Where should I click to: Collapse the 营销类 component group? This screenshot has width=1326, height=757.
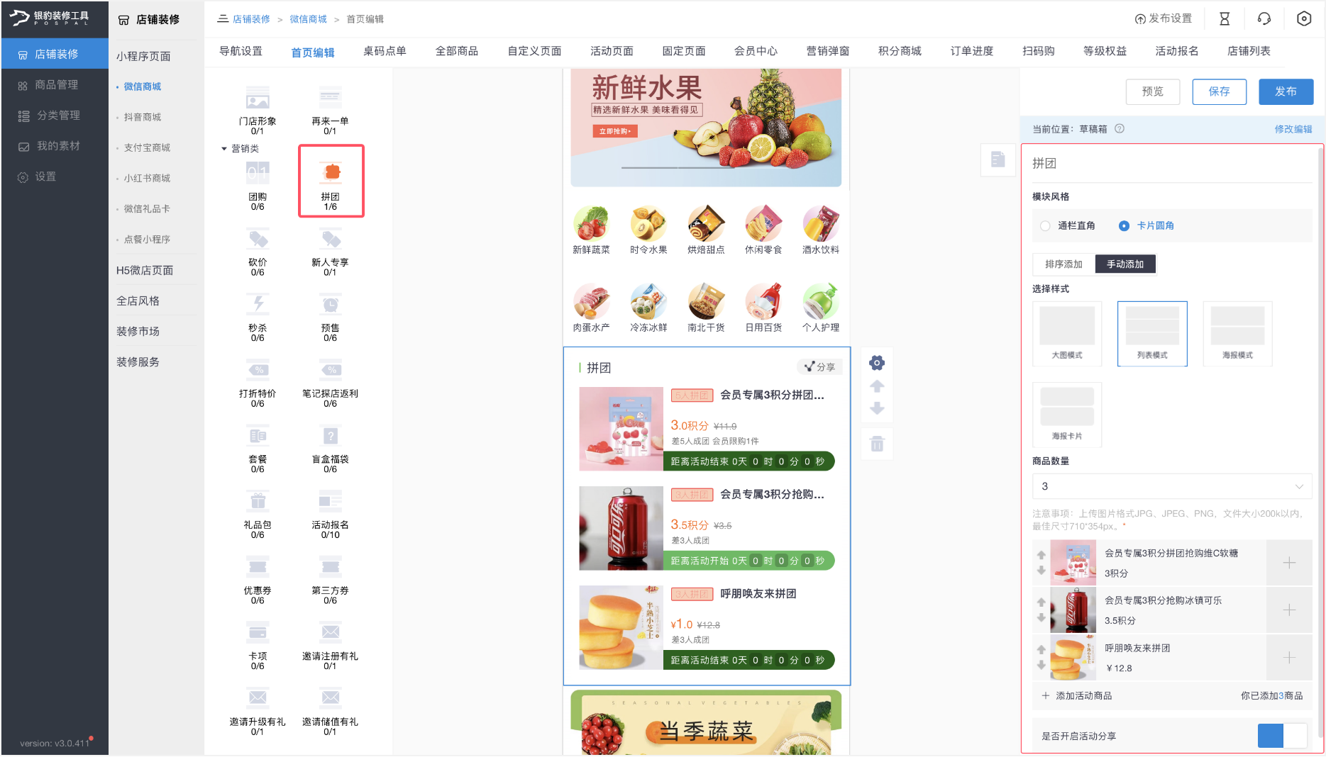tap(224, 149)
